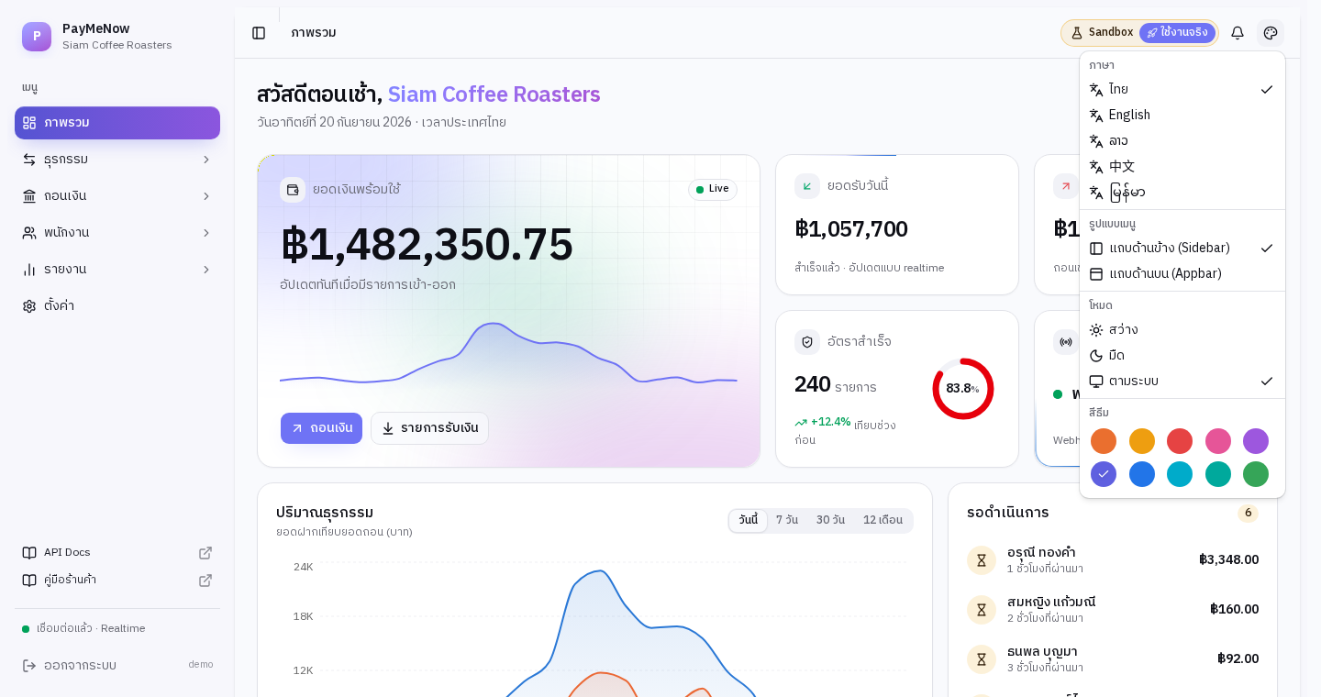Click the external link icon beside API Docs

(205, 553)
